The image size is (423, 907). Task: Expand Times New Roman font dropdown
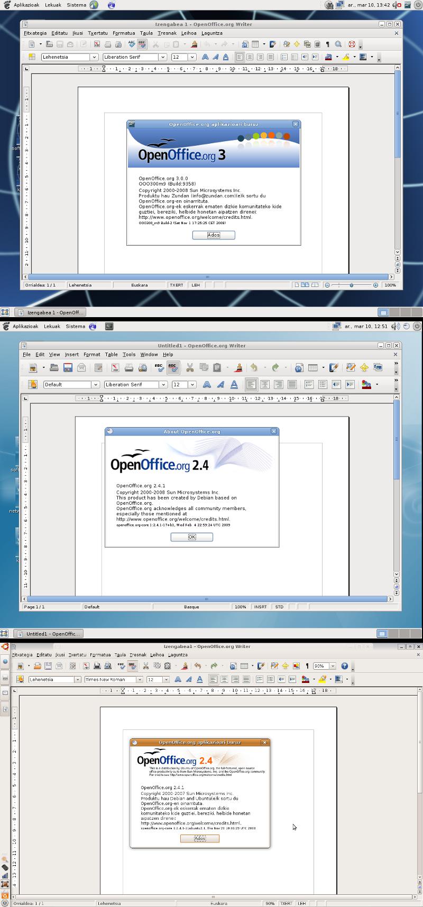point(140,680)
